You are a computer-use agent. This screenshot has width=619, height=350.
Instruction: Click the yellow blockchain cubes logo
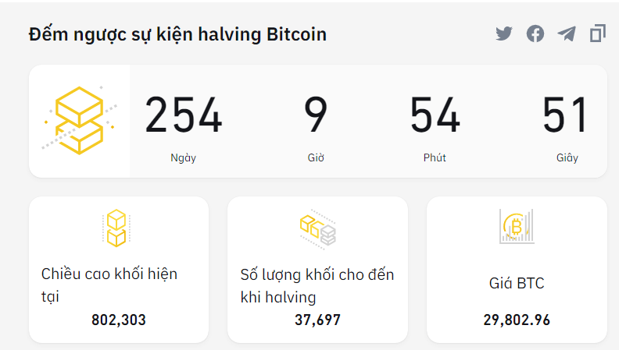point(80,120)
